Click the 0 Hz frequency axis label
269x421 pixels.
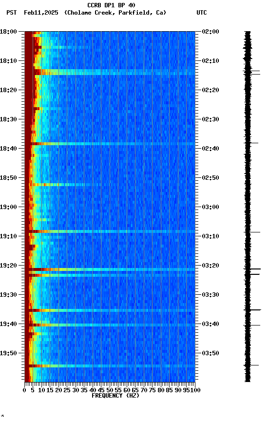[x=24, y=391]
